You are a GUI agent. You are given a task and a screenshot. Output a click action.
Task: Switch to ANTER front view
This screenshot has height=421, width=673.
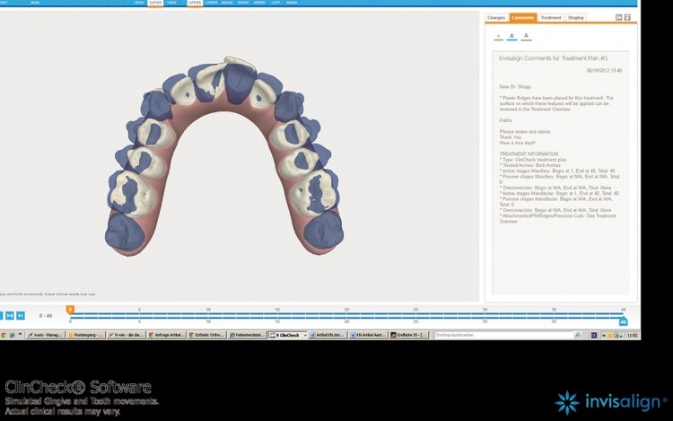259,3
